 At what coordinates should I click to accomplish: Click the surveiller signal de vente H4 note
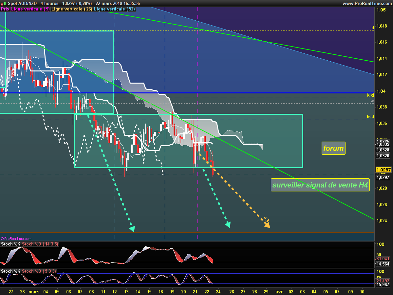[320, 185]
